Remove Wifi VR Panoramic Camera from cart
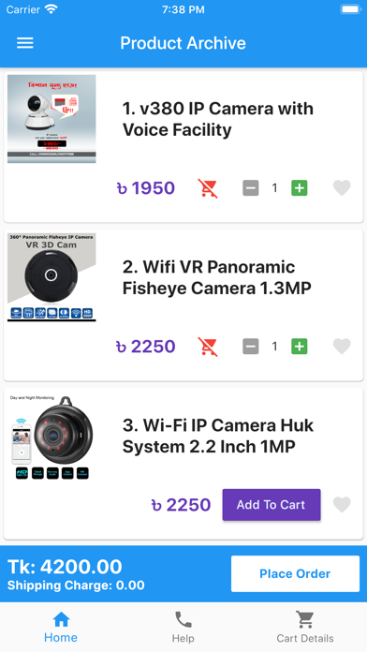 208,347
